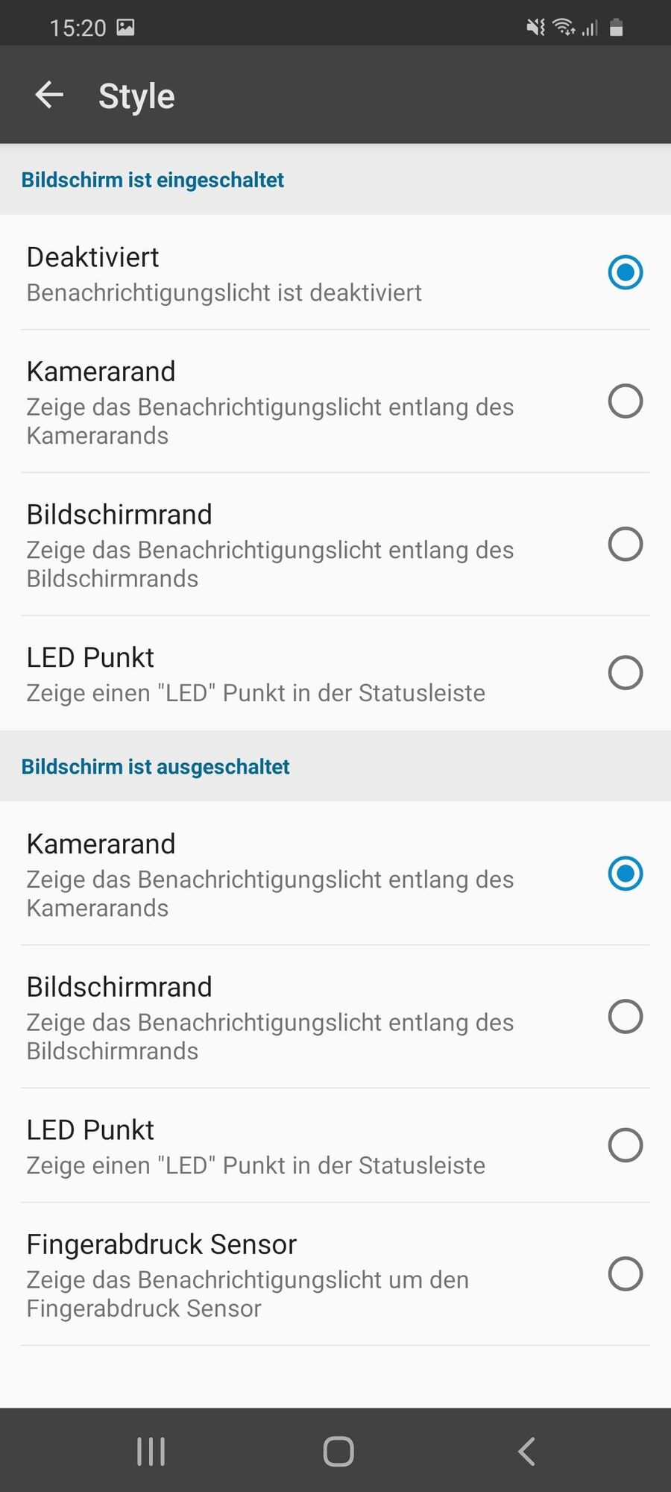The width and height of the screenshot is (671, 1492).
Task: Tap the Android home navigation button
Action: click(x=338, y=1452)
